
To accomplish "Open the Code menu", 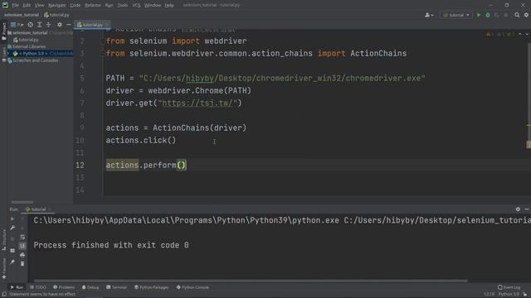I will click(76, 5).
